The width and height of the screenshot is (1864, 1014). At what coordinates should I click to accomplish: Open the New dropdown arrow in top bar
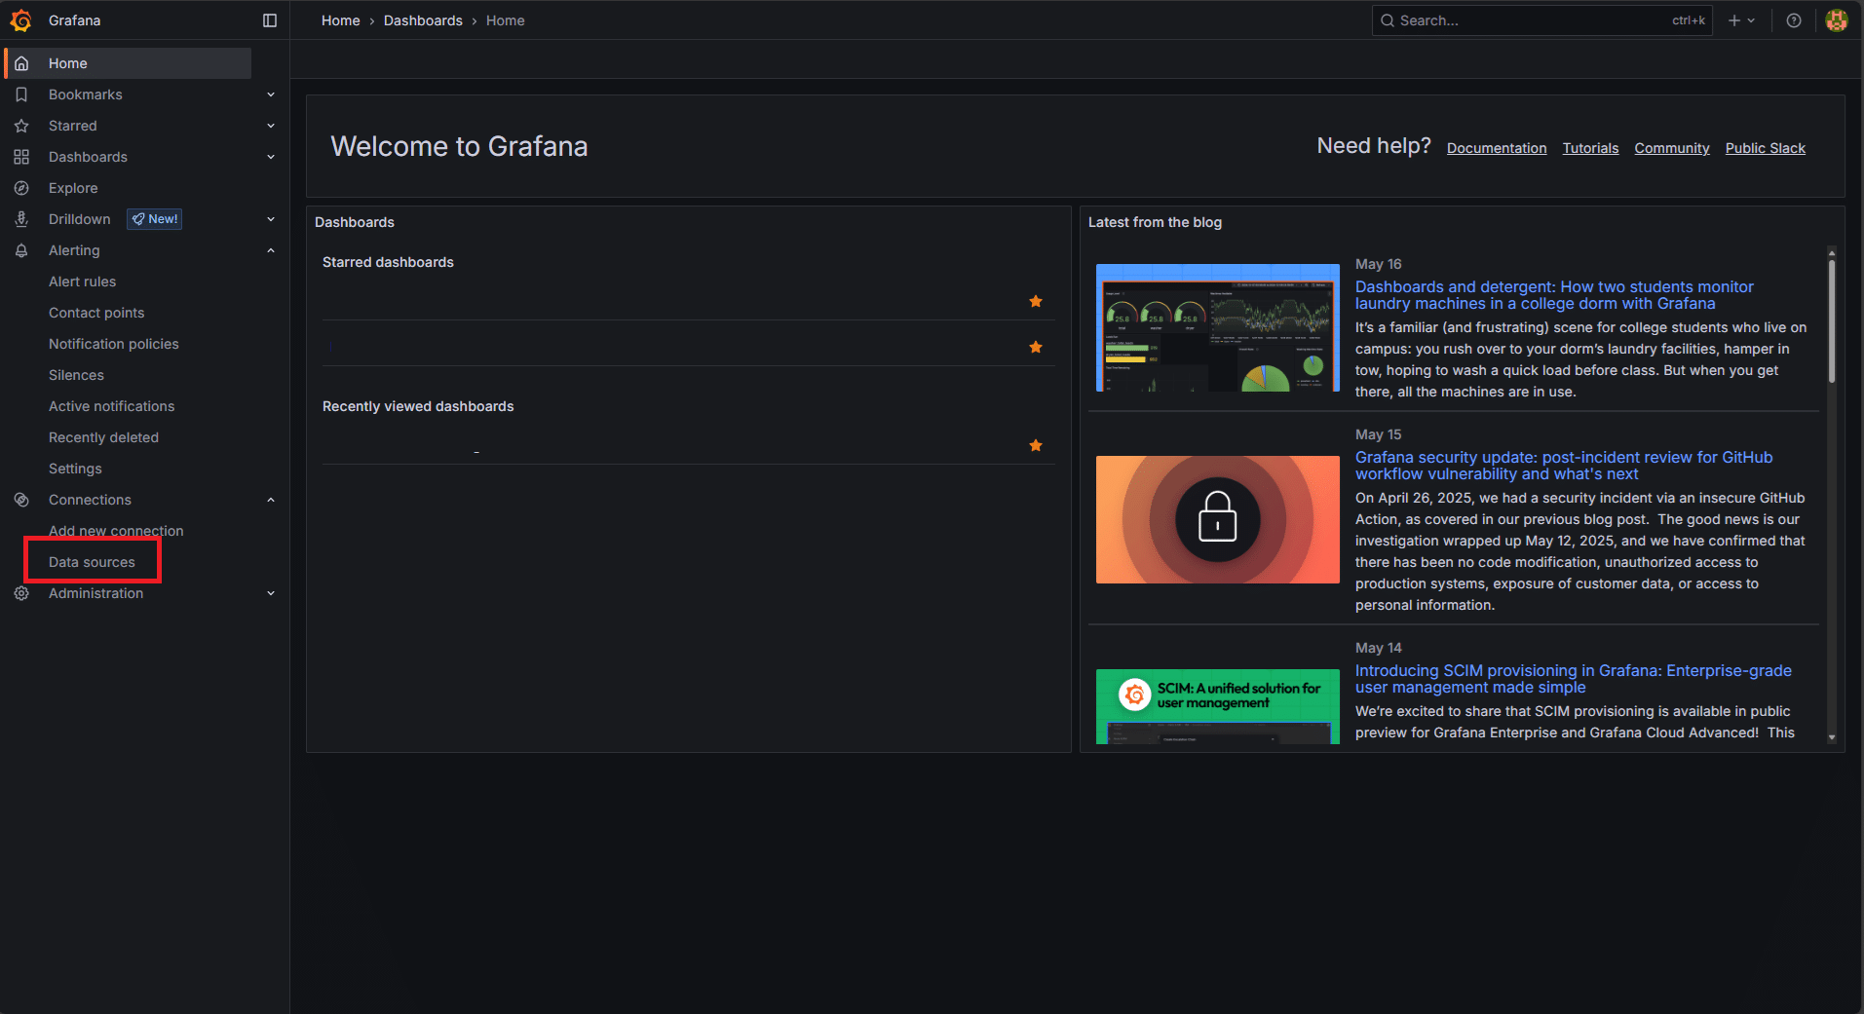[x=1751, y=20]
